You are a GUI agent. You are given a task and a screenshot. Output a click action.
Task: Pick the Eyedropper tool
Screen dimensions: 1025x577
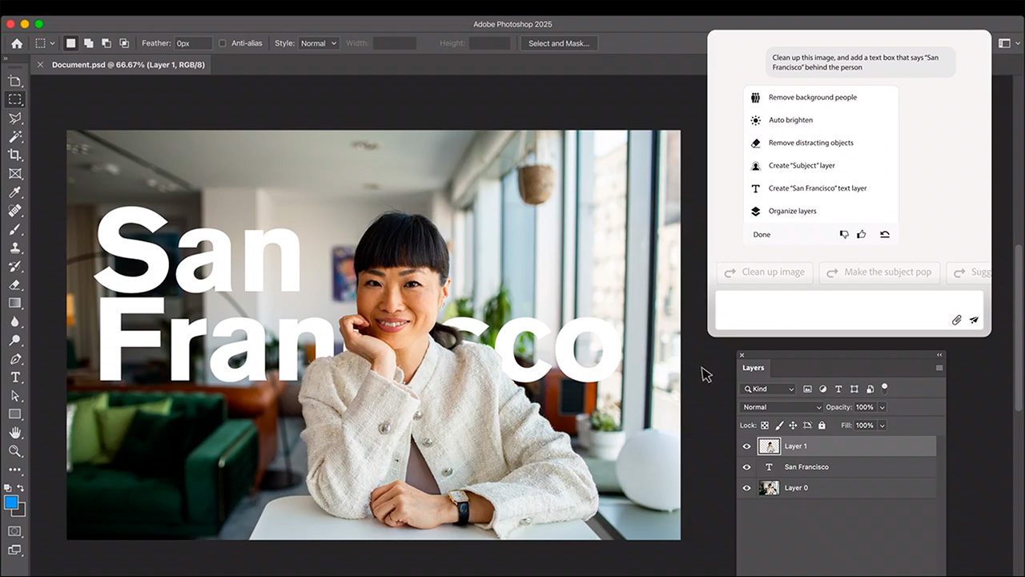14,192
